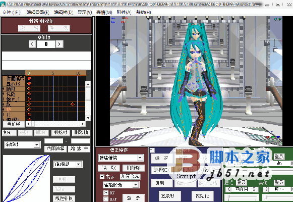The width and height of the screenshot is (293, 202).
Task: Go to next frame with > button
Action: [x=59, y=44]
